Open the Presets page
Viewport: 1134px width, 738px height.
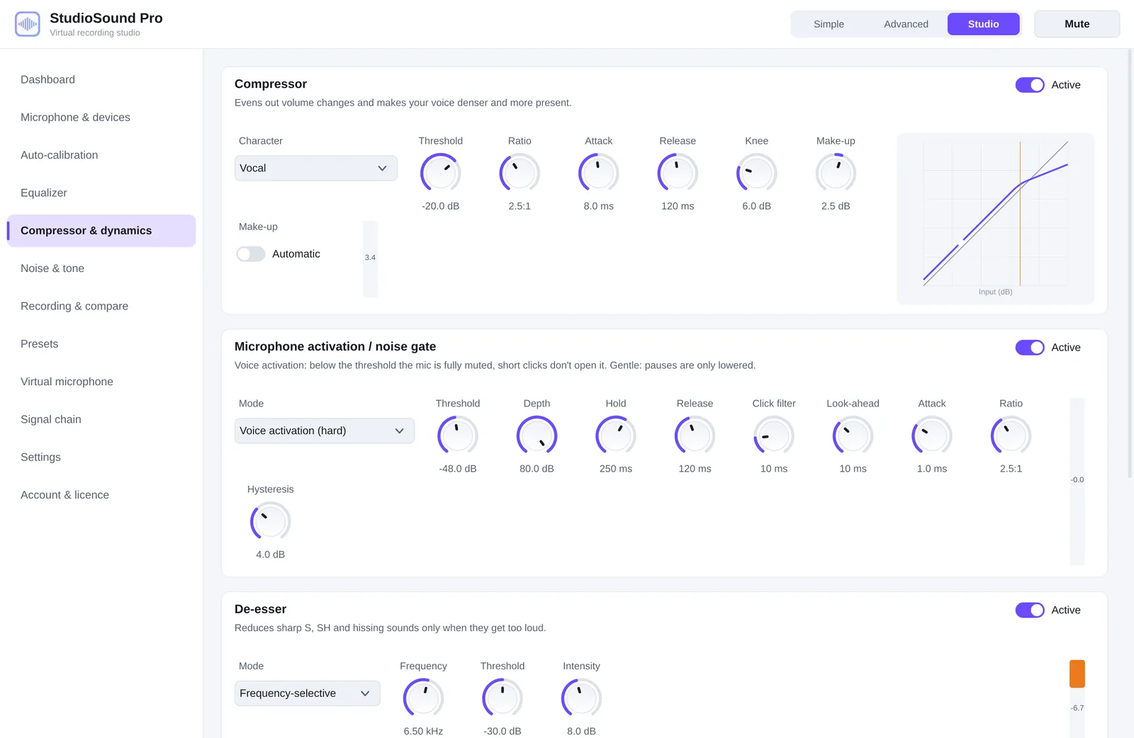click(x=101, y=344)
